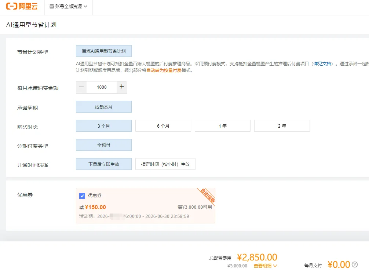Click the ¥2,850.00 total price text

coord(257,257)
